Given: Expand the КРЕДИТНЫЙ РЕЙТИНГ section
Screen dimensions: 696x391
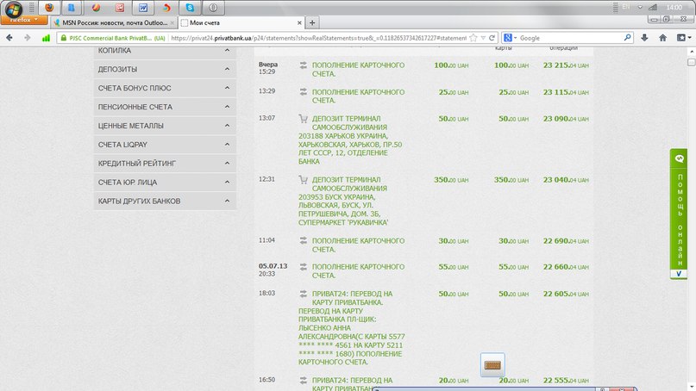Looking at the screenshot, I should (x=165, y=164).
